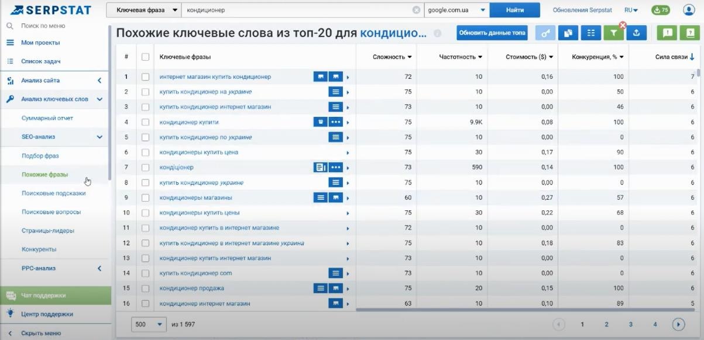704x340 pixels.
Task: Click 'Обновить данные топа' button
Action: point(492,33)
